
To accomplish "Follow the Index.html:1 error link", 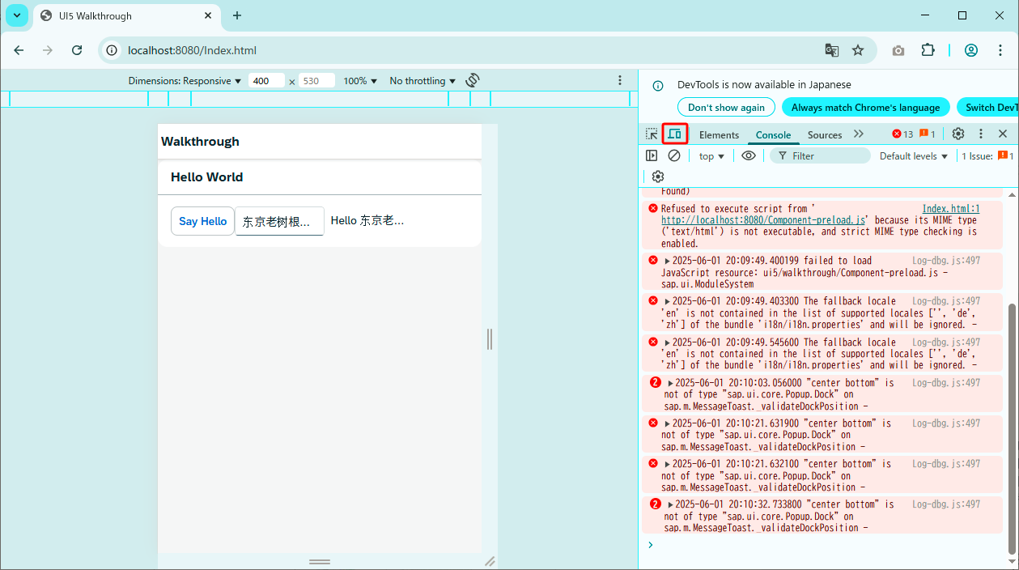I will tap(950, 208).
